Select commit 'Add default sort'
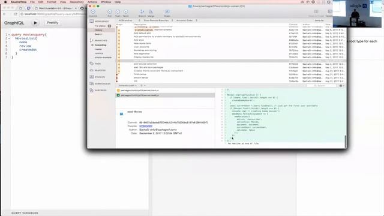This screenshot has height=216, width=384. (x=231, y=33)
